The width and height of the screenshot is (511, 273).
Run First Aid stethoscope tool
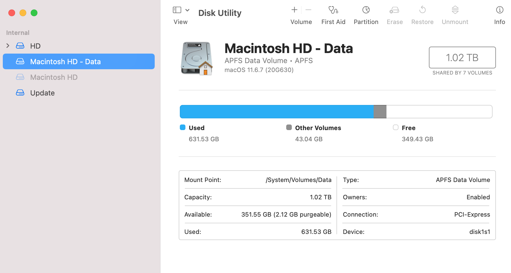coord(333,10)
